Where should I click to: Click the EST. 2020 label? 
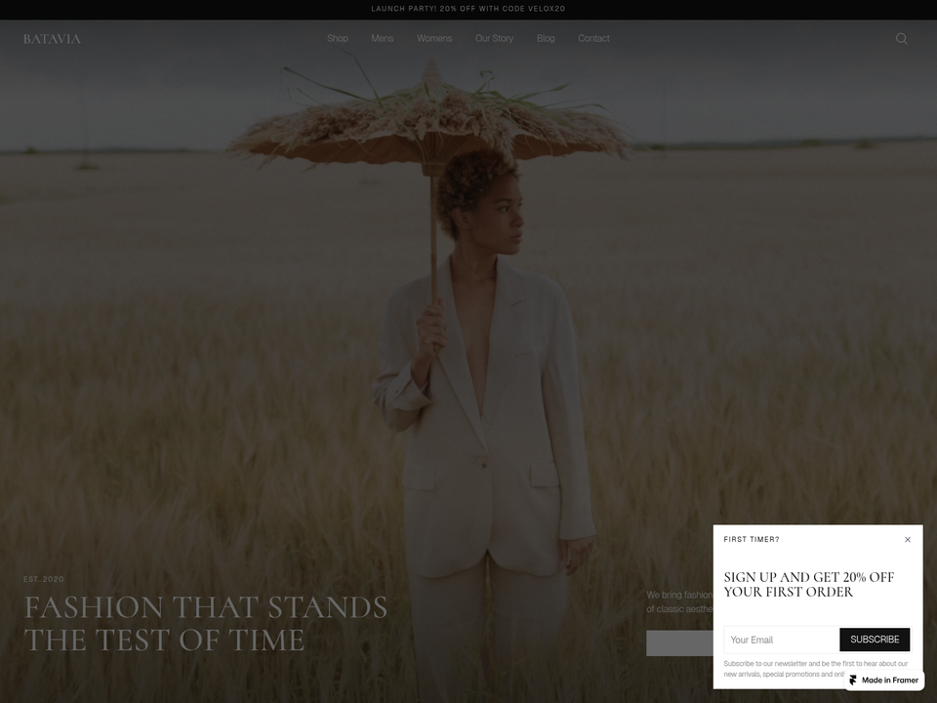tap(44, 579)
